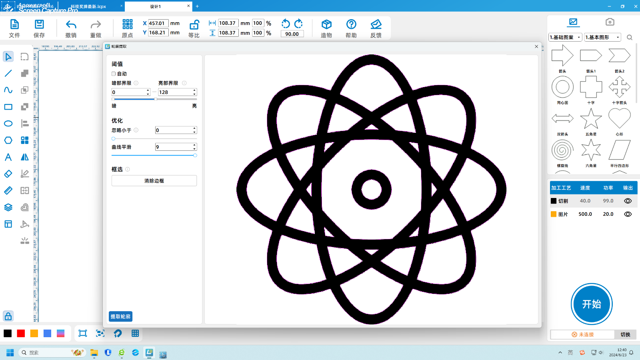
Task: Click the 原点 origin grid icon
Action: [127, 25]
